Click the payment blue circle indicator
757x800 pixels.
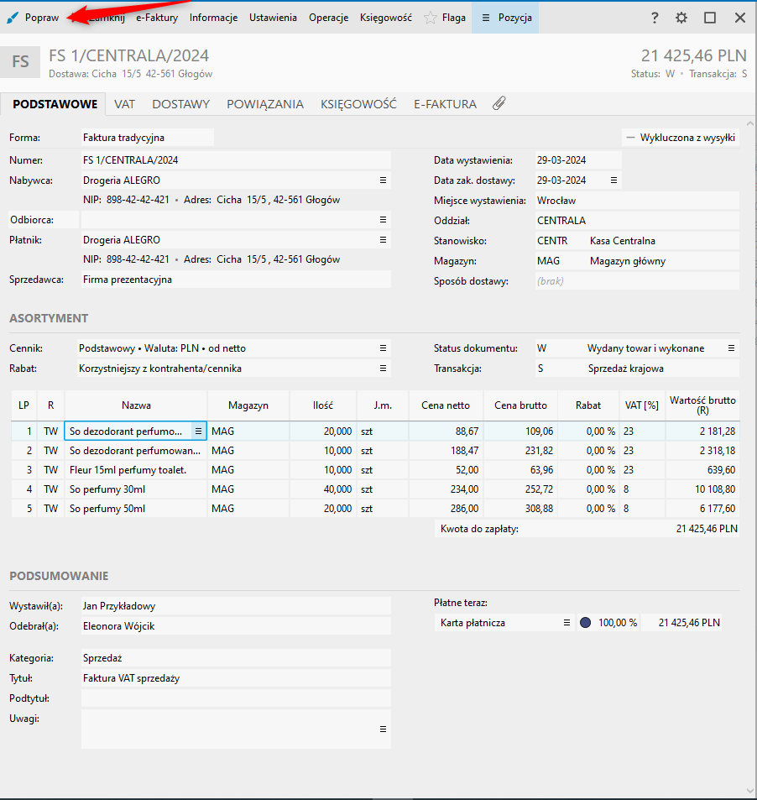586,622
